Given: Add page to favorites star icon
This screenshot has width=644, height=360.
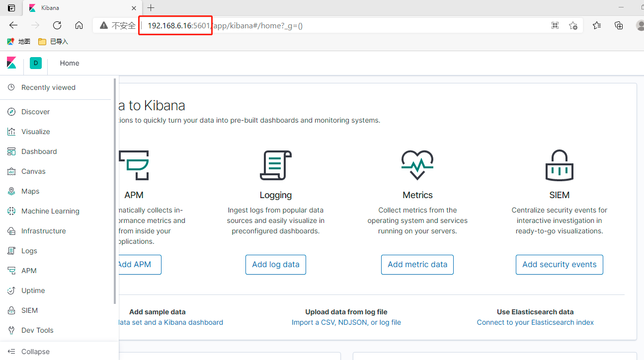Looking at the screenshot, I should [573, 25].
